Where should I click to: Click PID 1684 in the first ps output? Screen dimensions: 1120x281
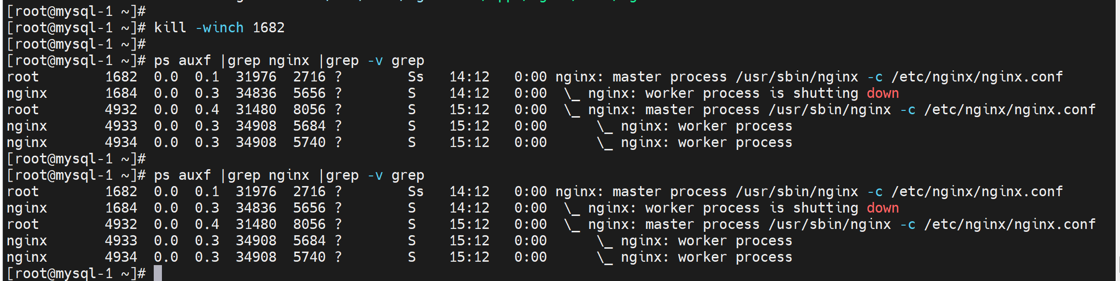pyautogui.click(x=121, y=94)
